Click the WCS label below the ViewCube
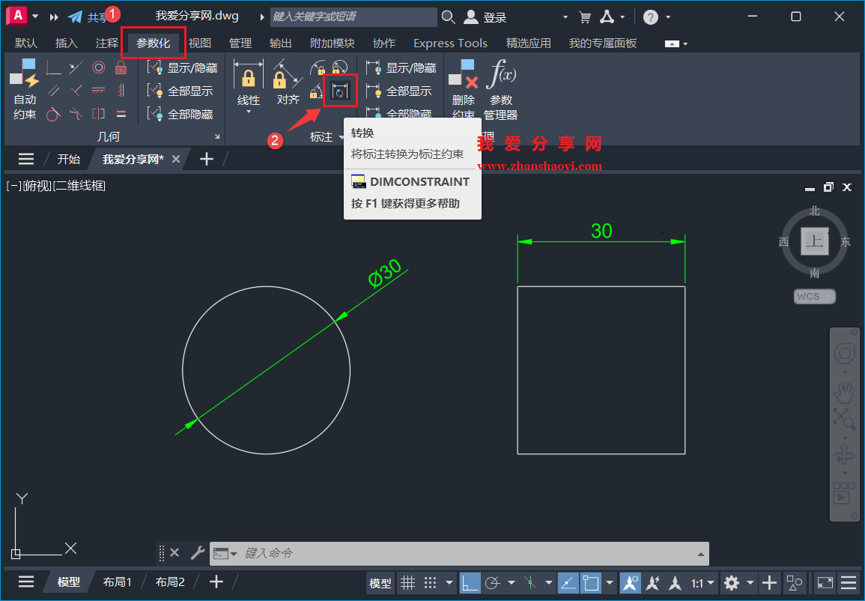Image resolution: width=865 pixels, height=601 pixels. pyautogui.click(x=813, y=296)
